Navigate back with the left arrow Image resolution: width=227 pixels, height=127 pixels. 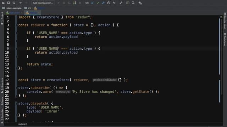pos(21,3)
